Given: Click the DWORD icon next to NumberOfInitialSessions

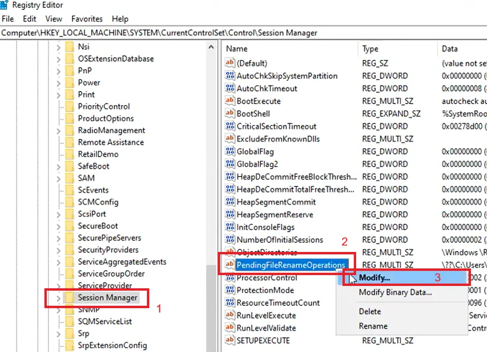Looking at the screenshot, I should point(231,240).
